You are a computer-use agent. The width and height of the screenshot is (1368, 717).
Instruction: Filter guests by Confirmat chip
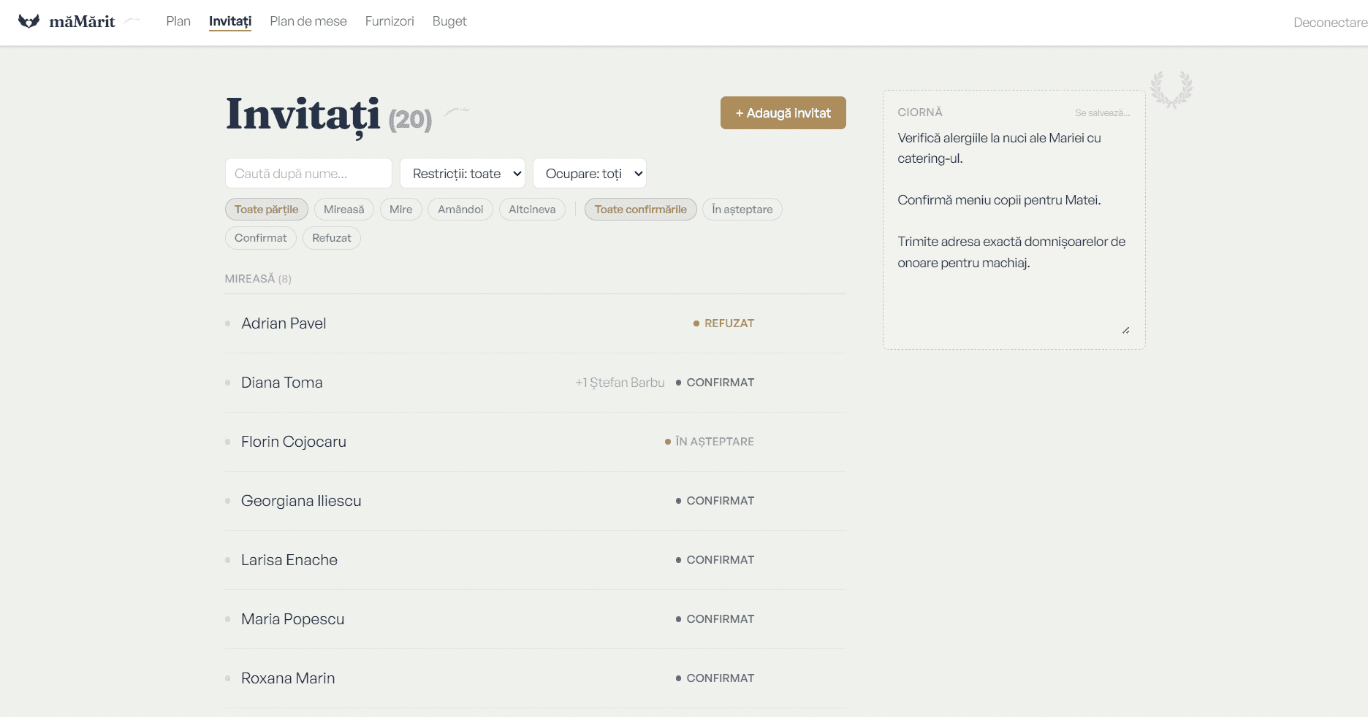point(260,238)
